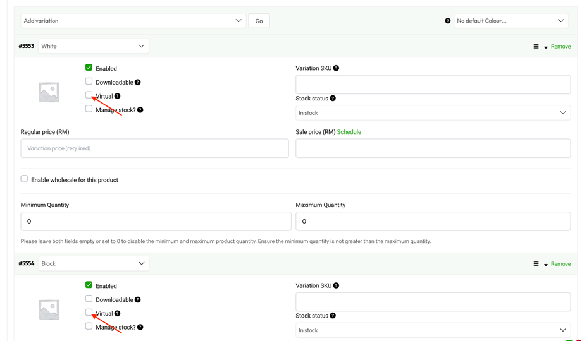This screenshot has height=341, width=582.
Task: Open the No default Colour dropdown
Action: pos(510,21)
